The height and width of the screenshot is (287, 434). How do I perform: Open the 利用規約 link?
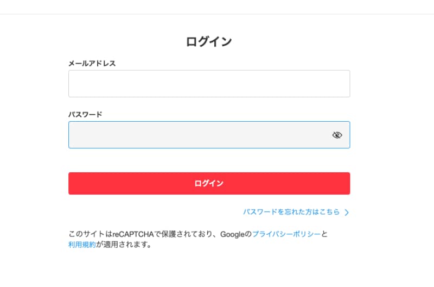pyautogui.click(x=82, y=245)
